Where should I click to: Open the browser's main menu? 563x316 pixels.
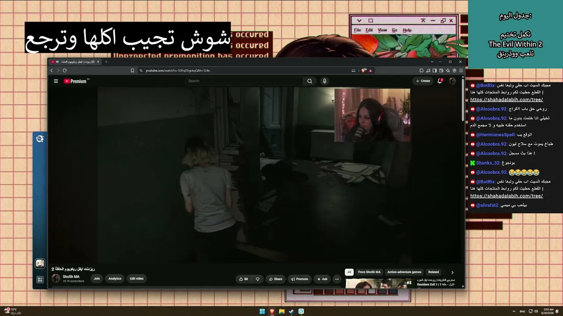461,70
